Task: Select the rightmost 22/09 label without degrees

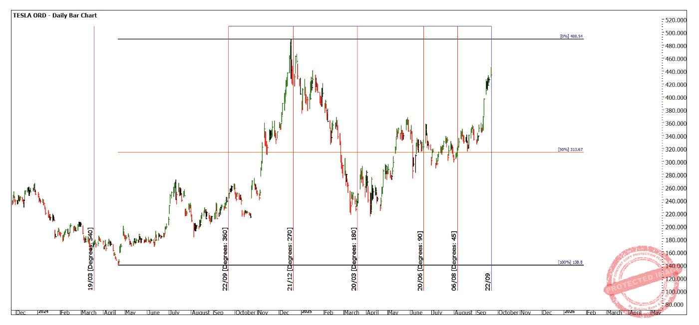Action: [488, 281]
